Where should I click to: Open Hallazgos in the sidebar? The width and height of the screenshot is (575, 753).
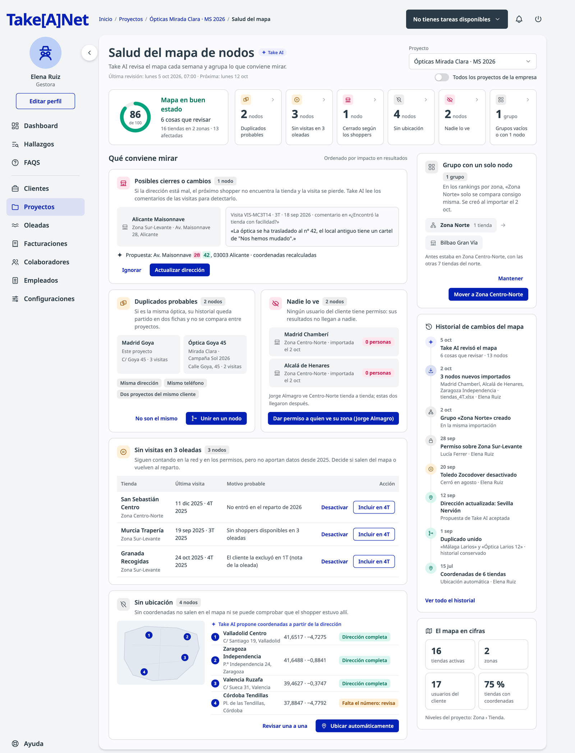pyautogui.click(x=45, y=144)
